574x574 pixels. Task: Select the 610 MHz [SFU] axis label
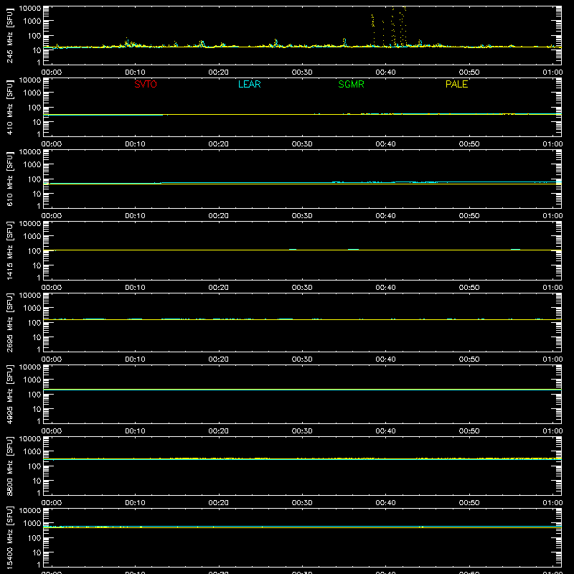pyautogui.click(x=9, y=179)
